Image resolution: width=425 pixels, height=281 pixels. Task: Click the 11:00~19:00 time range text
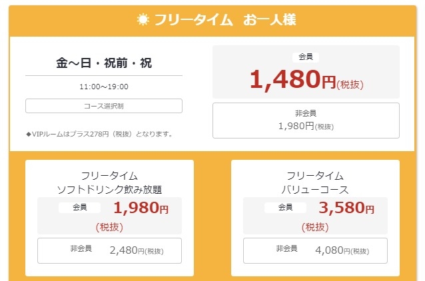pyautogui.click(x=103, y=87)
